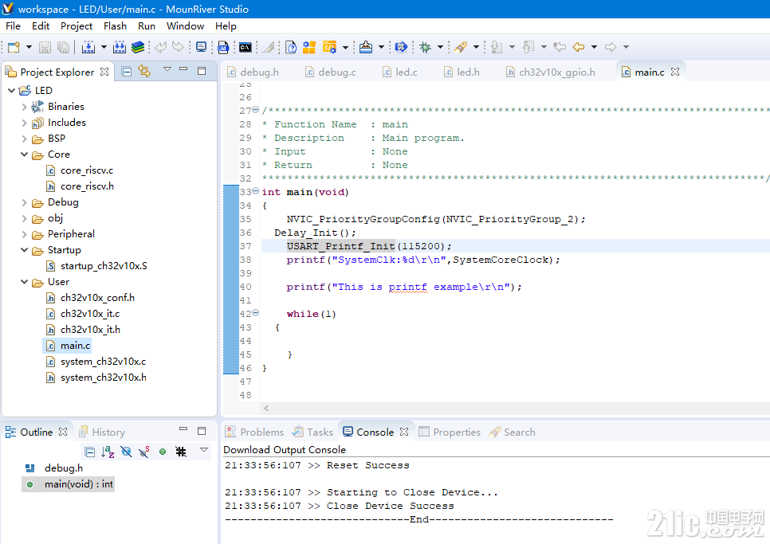
Task: Open the dropdown next to the New icon
Action: click(x=29, y=47)
